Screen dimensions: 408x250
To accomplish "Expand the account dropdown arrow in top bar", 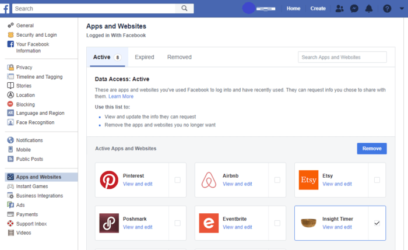I will click(402, 9).
